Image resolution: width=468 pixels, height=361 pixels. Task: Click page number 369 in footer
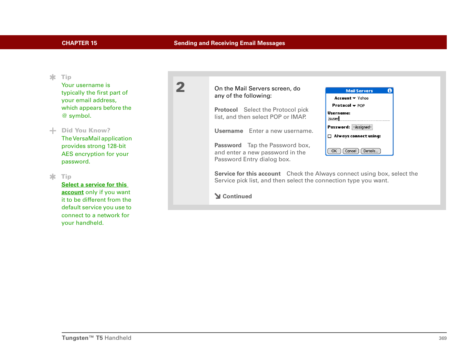pos(443,338)
